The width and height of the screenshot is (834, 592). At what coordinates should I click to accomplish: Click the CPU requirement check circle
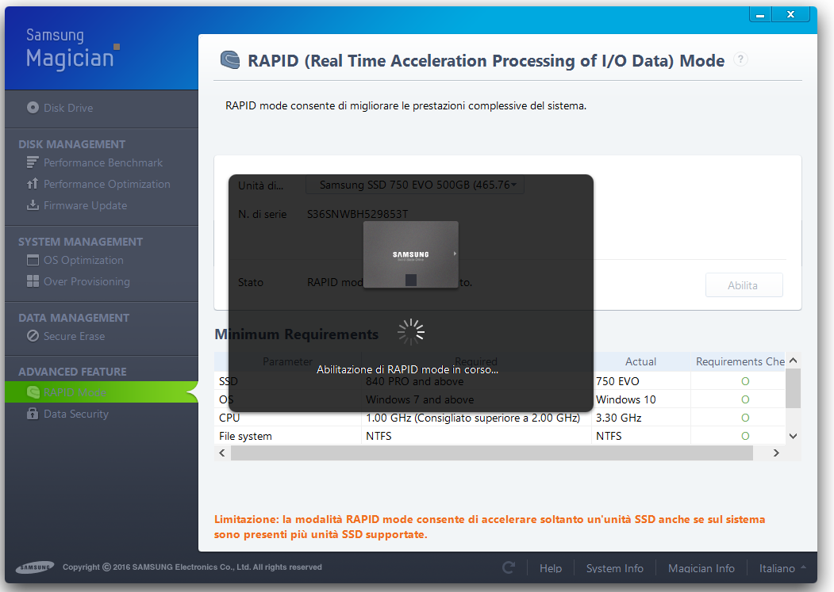click(745, 418)
